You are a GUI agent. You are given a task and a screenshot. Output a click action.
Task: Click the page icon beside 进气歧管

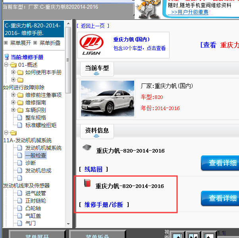coord(20,193)
